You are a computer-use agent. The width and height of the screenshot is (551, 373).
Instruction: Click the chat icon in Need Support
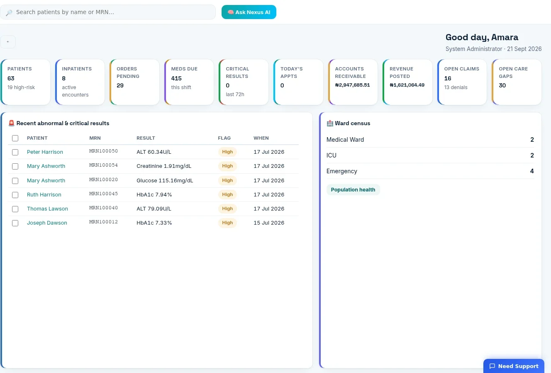pyautogui.click(x=492, y=366)
